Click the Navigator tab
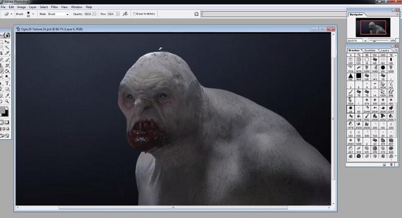402x218 pixels. [357, 15]
